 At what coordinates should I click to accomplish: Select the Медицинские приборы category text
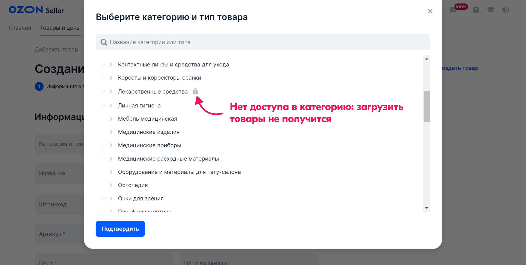(x=149, y=145)
